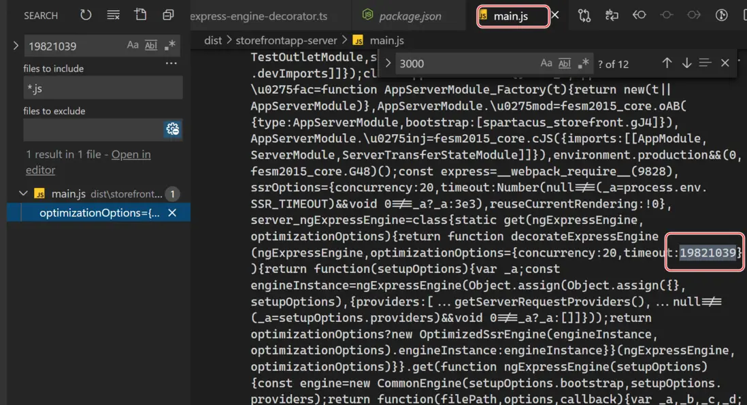Screen dimensions: 747x405
Task: Click storefrontapp-server breadcrumb
Action: 286,41
